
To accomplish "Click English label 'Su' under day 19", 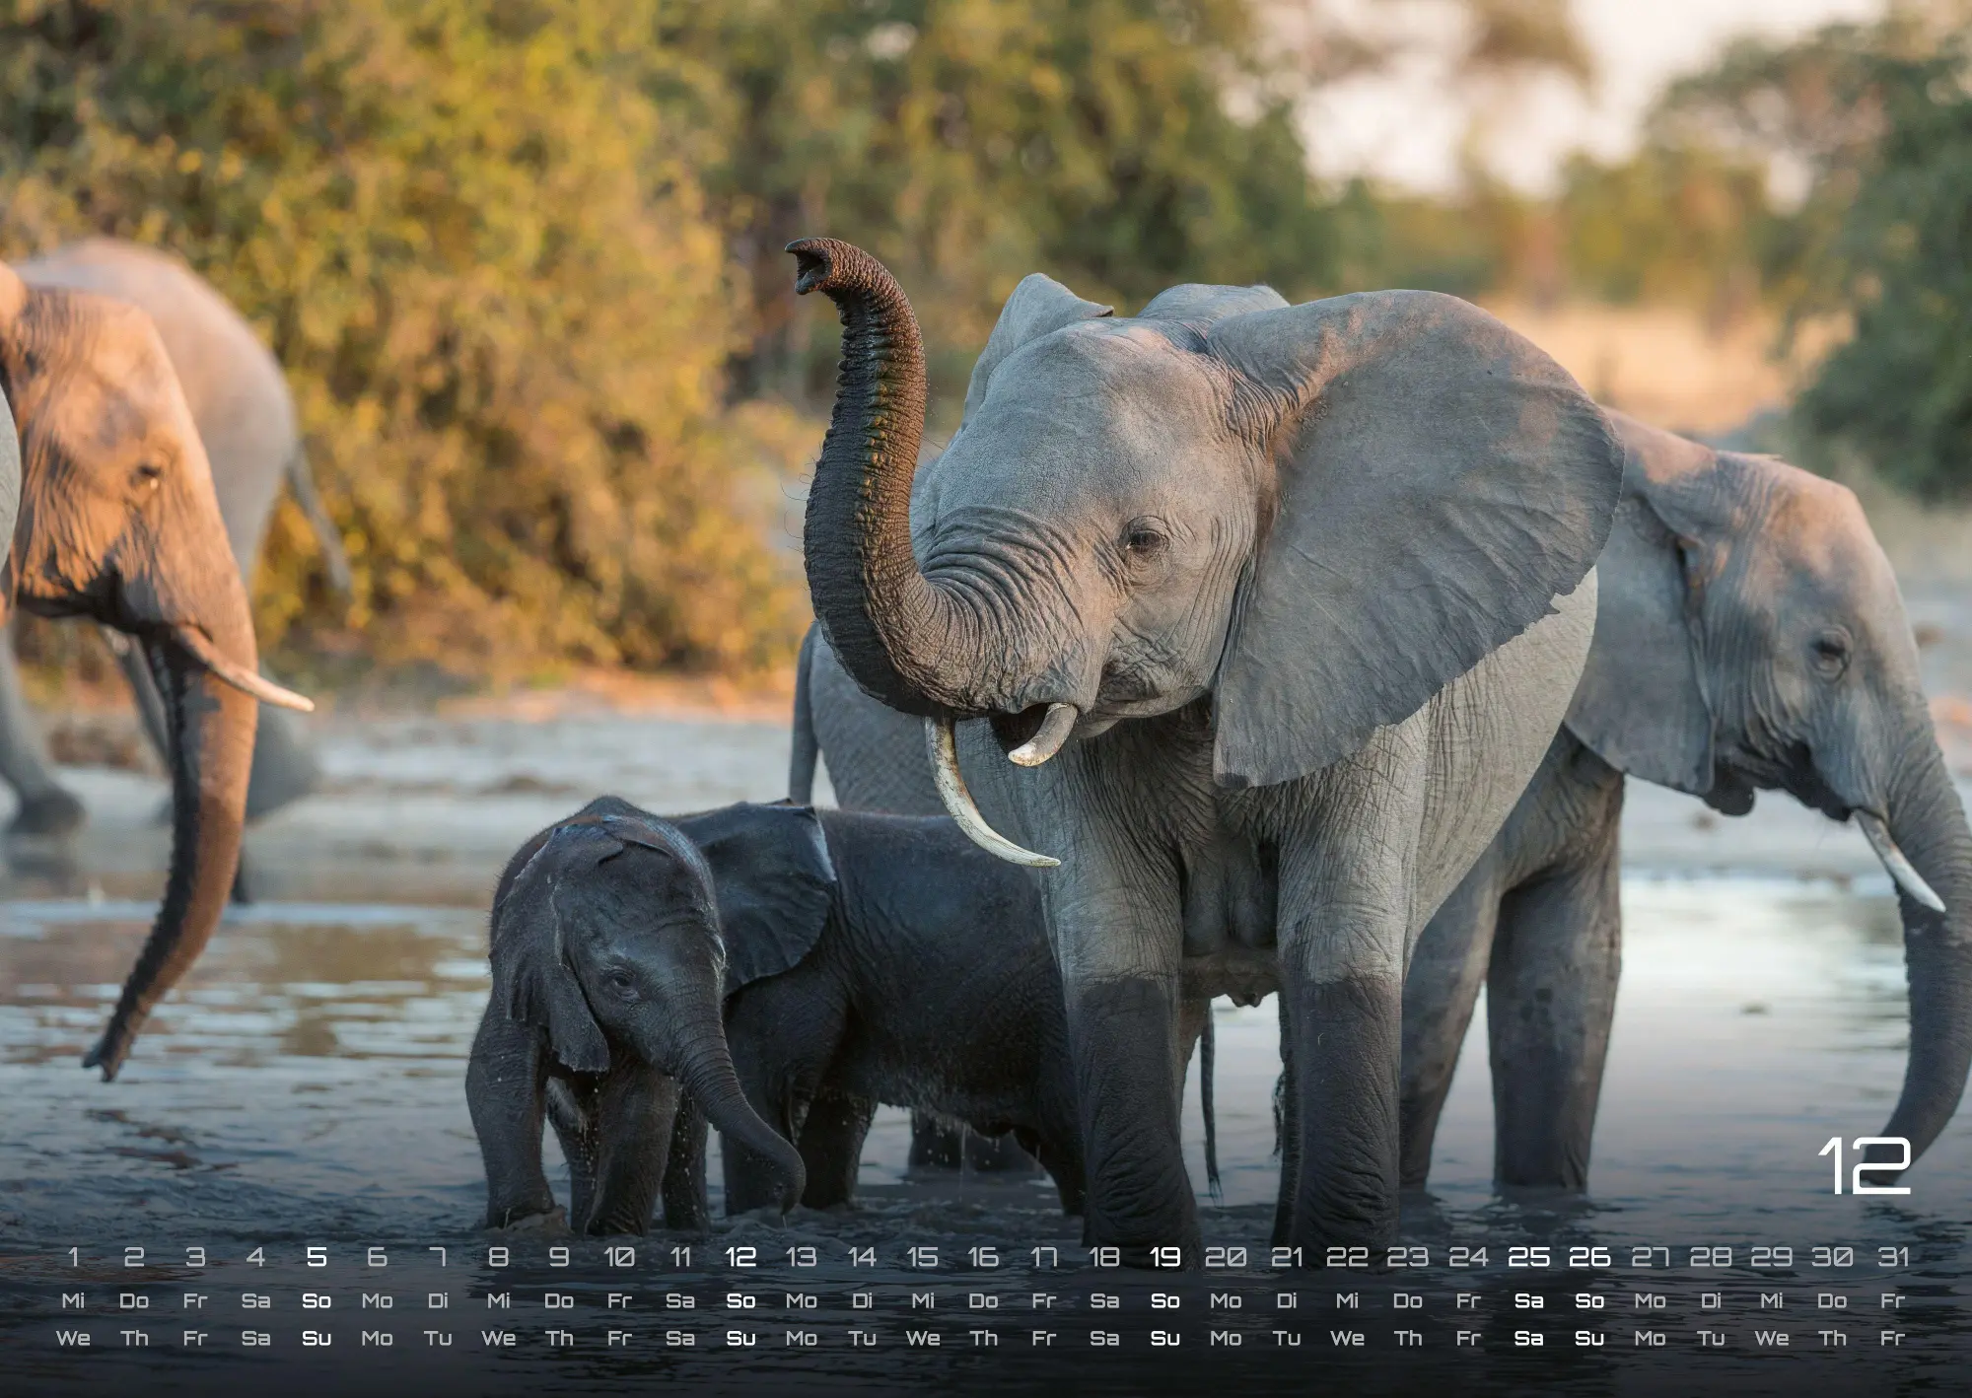I will (x=1165, y=1339).
